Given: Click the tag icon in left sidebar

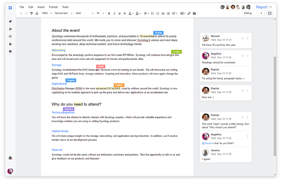Looking at the screenshot, I should point(10,21).
